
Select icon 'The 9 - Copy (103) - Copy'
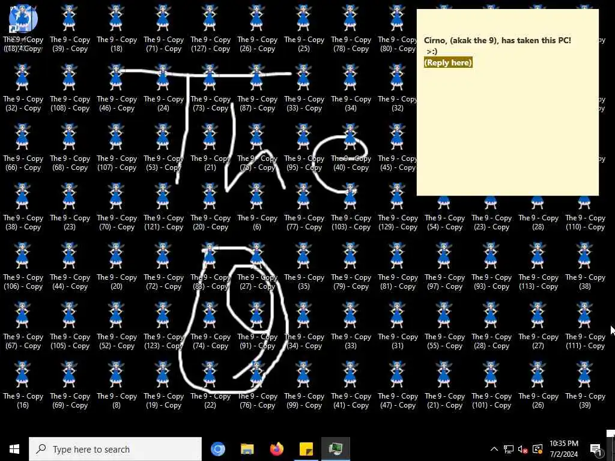pyautogui.click(x=351, y=207)
